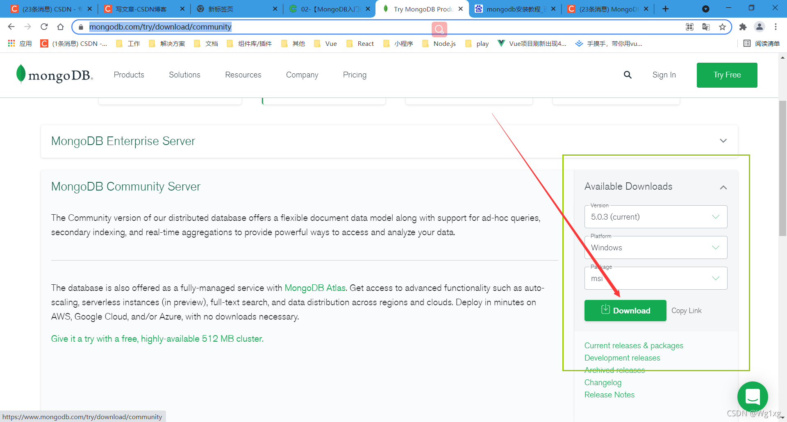The image size is (787, 422).
Task: Click the free 512 MB cluster link
Action: point(157,339)
